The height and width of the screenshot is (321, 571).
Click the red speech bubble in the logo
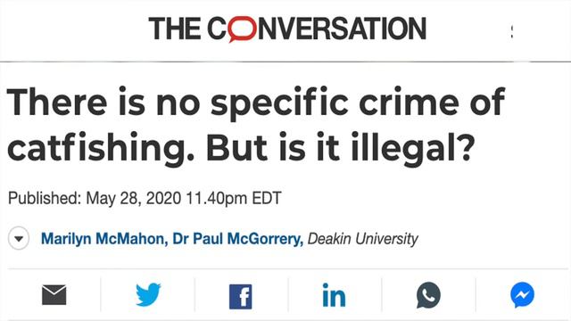pos(242,29)
